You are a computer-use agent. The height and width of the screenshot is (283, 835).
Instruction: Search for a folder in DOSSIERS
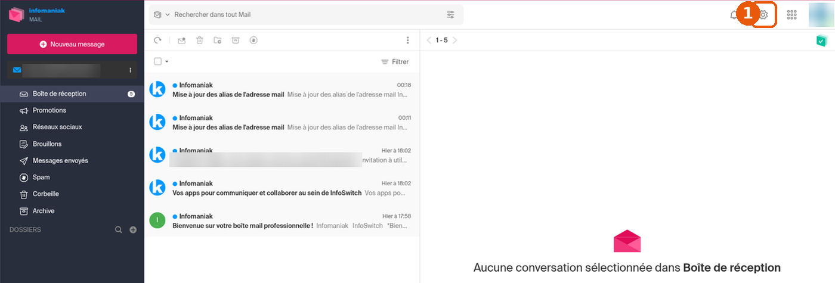(119, 230)
